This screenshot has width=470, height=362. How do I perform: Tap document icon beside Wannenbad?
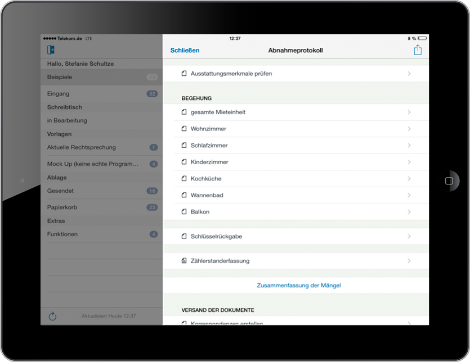184,195
